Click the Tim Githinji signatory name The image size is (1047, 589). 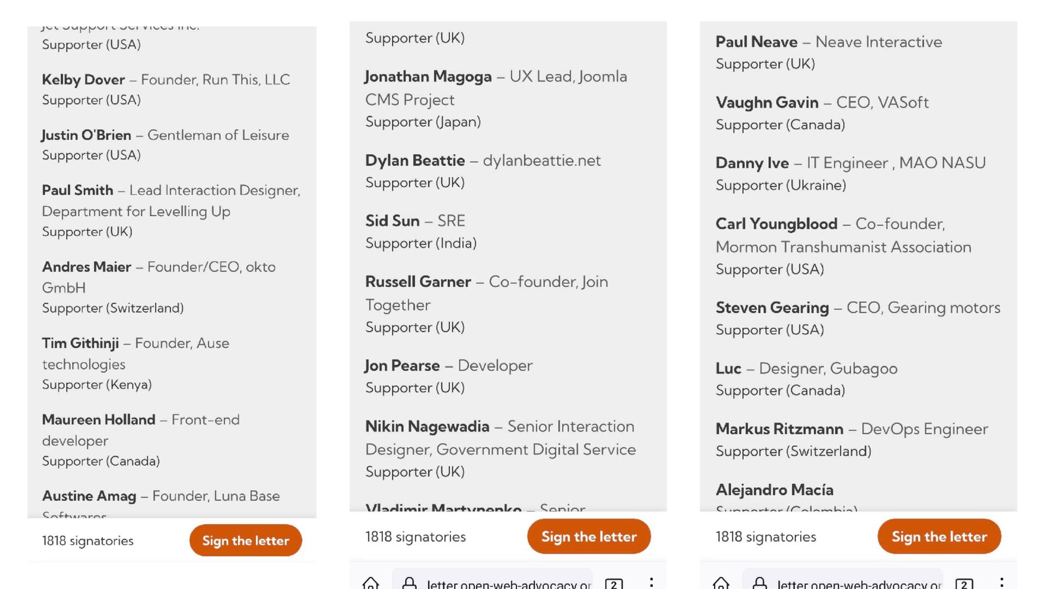80,343
